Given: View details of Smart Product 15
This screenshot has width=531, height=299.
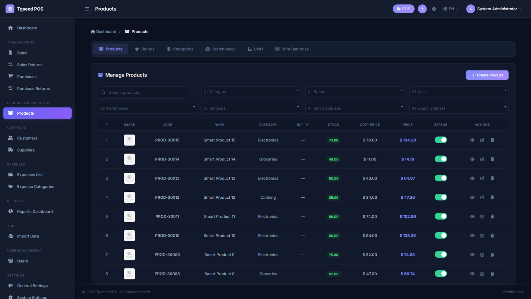Looking at the screenshot, I should [472, 140].
